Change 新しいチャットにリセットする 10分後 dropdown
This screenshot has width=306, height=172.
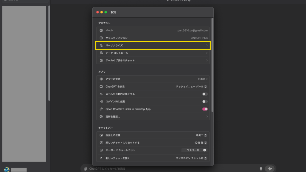201,143
